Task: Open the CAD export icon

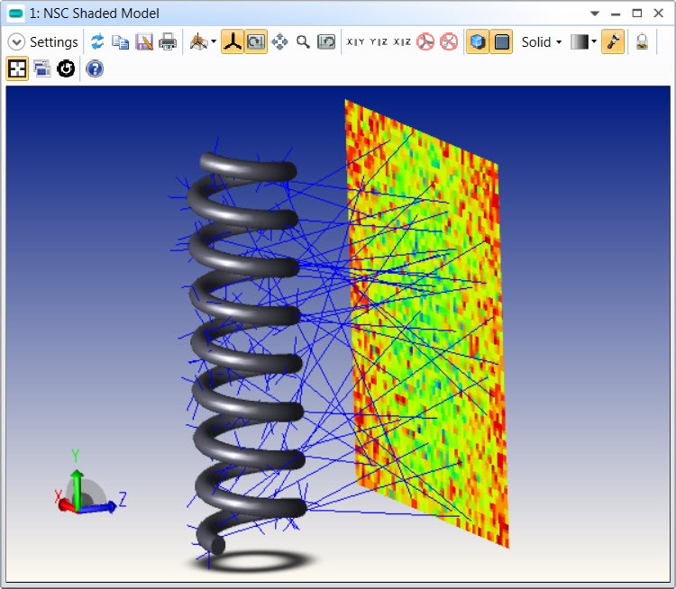Action: [x=198, y=41]
